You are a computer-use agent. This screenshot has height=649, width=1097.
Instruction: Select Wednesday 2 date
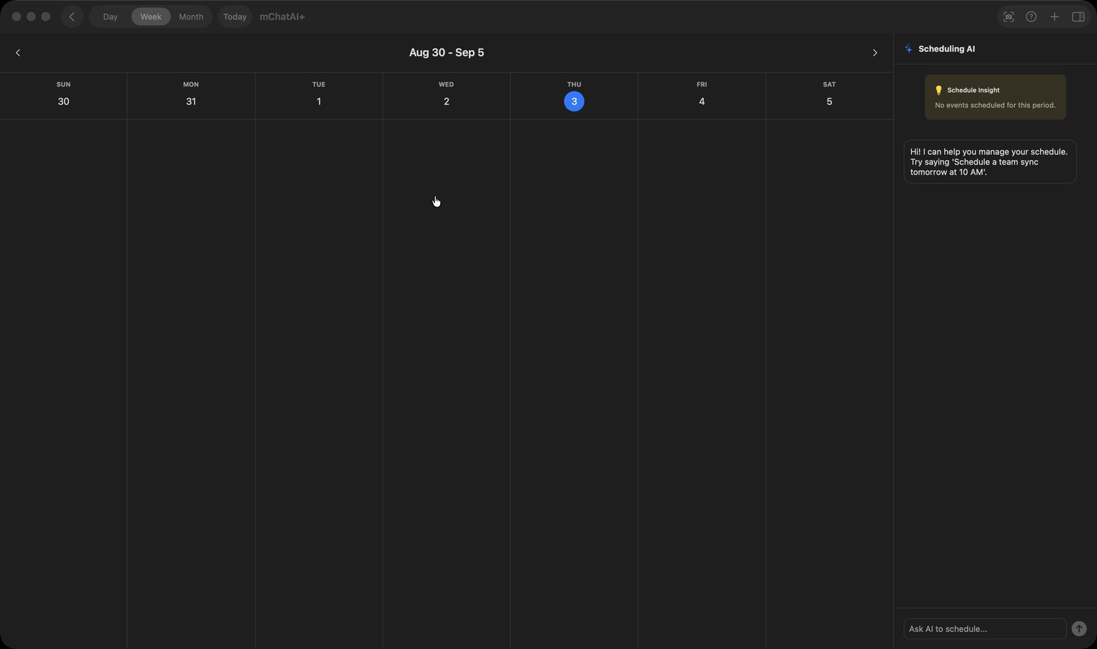pyautogui.click(x=446, y=102)
